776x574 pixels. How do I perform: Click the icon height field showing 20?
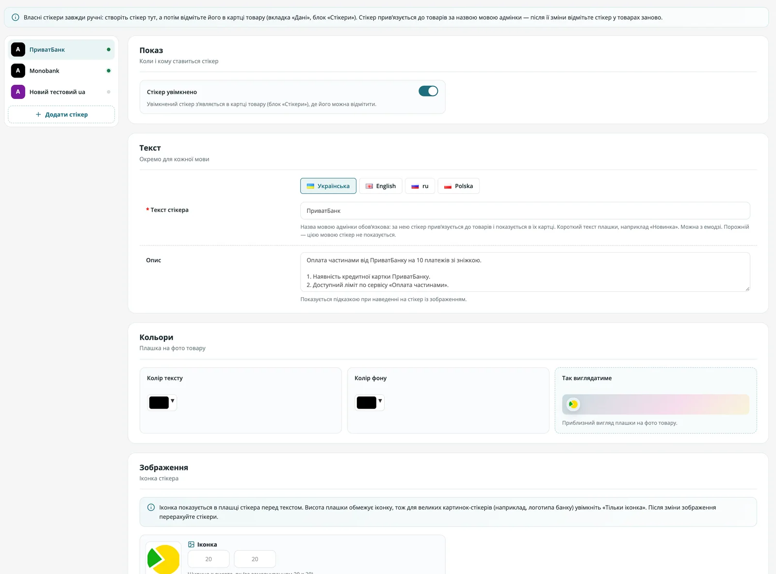[255, 559]
